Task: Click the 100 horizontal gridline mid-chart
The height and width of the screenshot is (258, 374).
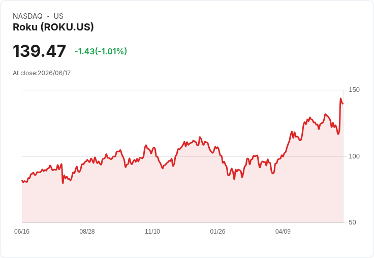Action: pos(182,156)
